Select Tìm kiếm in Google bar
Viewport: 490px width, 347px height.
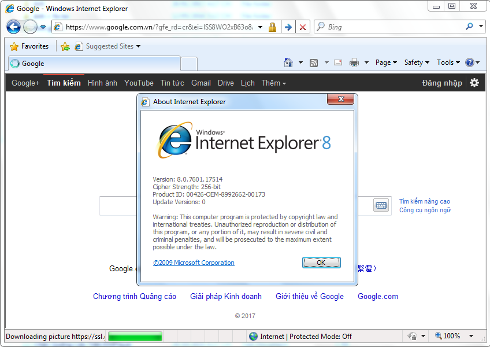pyautogui.click(x=64, y=83)
